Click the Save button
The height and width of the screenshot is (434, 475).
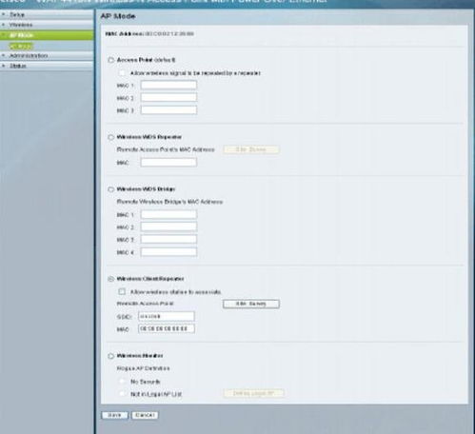114,415
